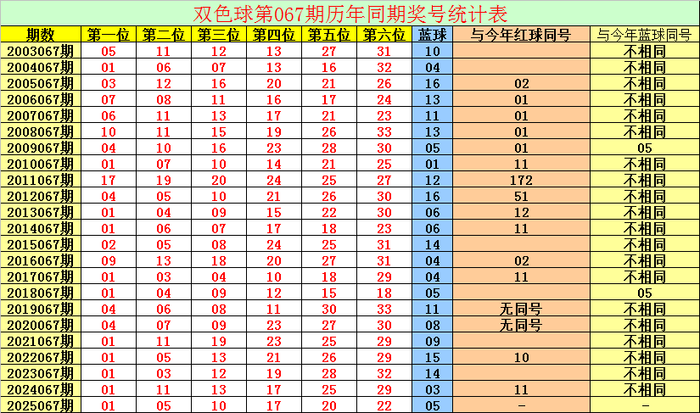This screenshot has height=413, width=700.
Task: Select the 第三位 column header
Action: pos(219,35)
